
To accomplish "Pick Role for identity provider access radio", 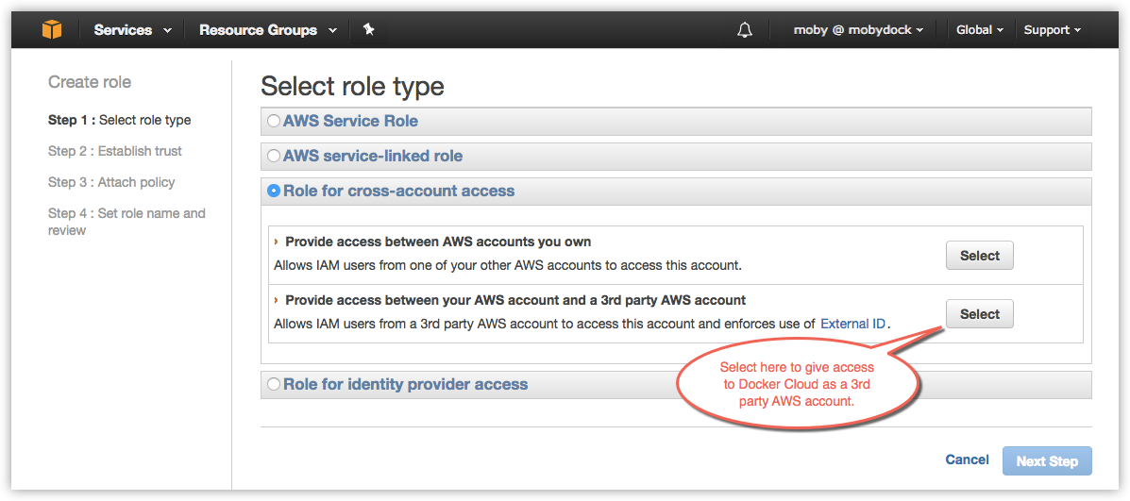I will click(274, 385).
